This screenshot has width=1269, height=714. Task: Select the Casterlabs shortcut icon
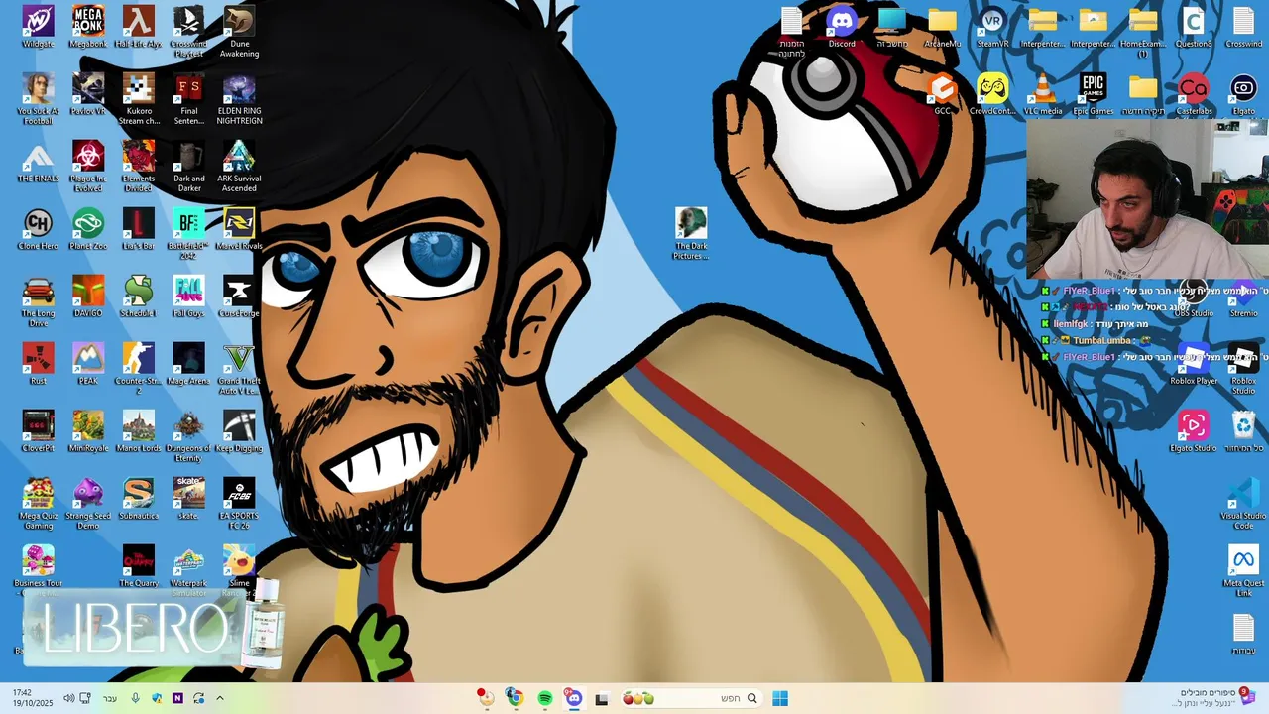tap(1194, 94)
